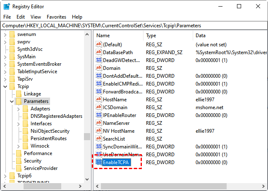Screen dimensions: 268x191
Task: Click the binary icon beside IPEnableRouter
Action: coord(98,115)
